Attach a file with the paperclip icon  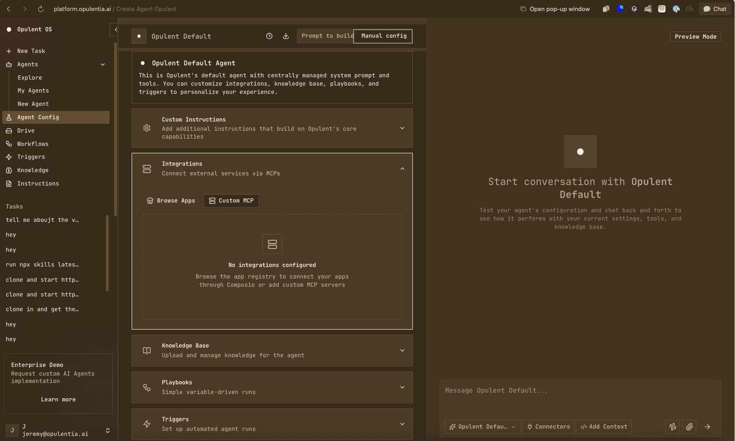689,427
